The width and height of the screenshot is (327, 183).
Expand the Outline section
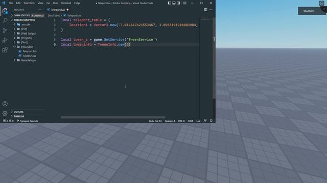(x=18, y=112)
